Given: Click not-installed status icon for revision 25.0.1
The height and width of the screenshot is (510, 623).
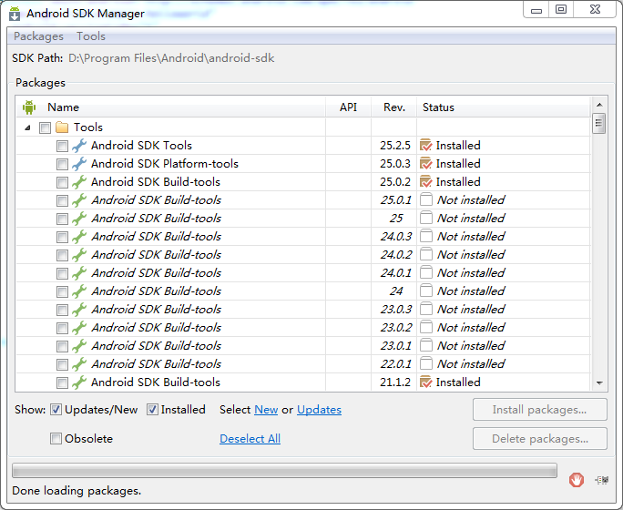Looking at the screenshot, I should 426,199.
